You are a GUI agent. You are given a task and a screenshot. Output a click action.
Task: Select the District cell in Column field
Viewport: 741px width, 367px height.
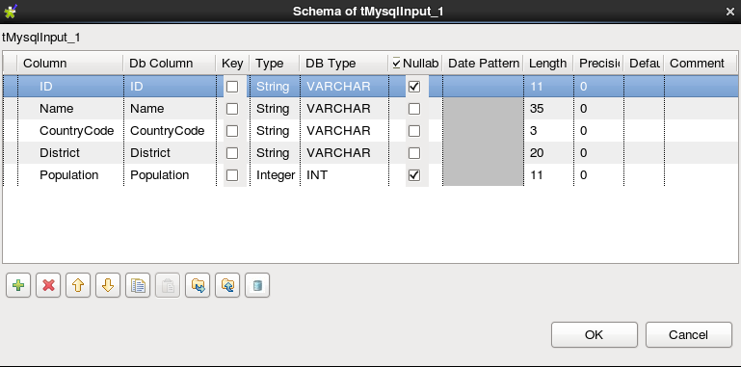click(71, 153)
